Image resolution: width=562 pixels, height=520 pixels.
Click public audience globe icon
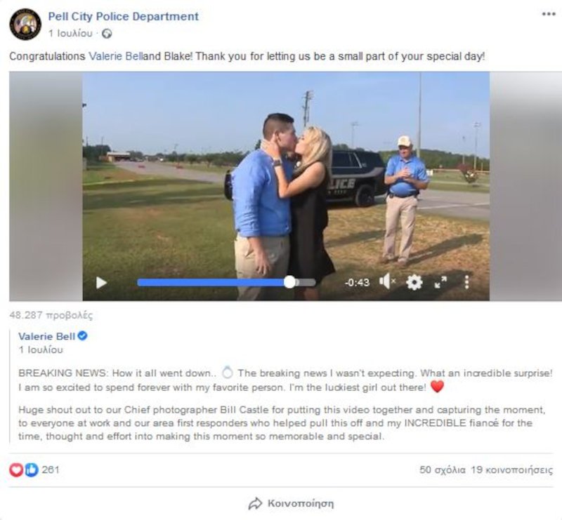tap(107, 34)
